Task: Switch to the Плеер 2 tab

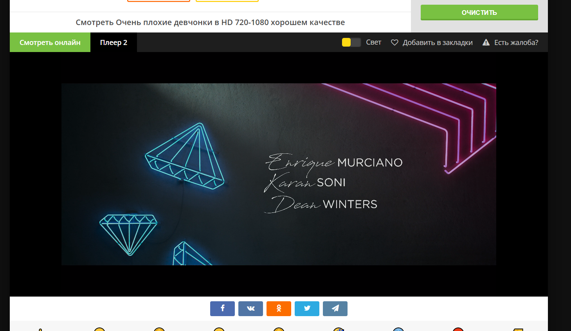Action: [x=113, y=42]
